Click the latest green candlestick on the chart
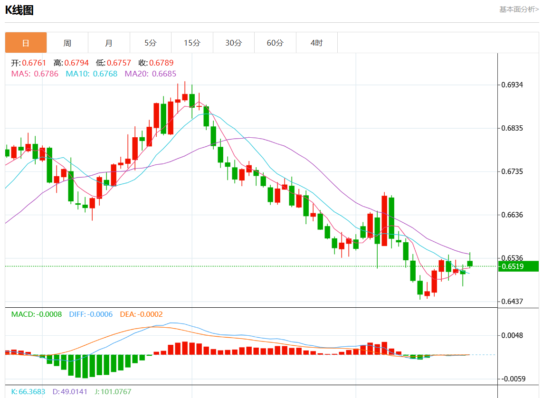Viewport: 552px width, 398px height. (470, 264)
